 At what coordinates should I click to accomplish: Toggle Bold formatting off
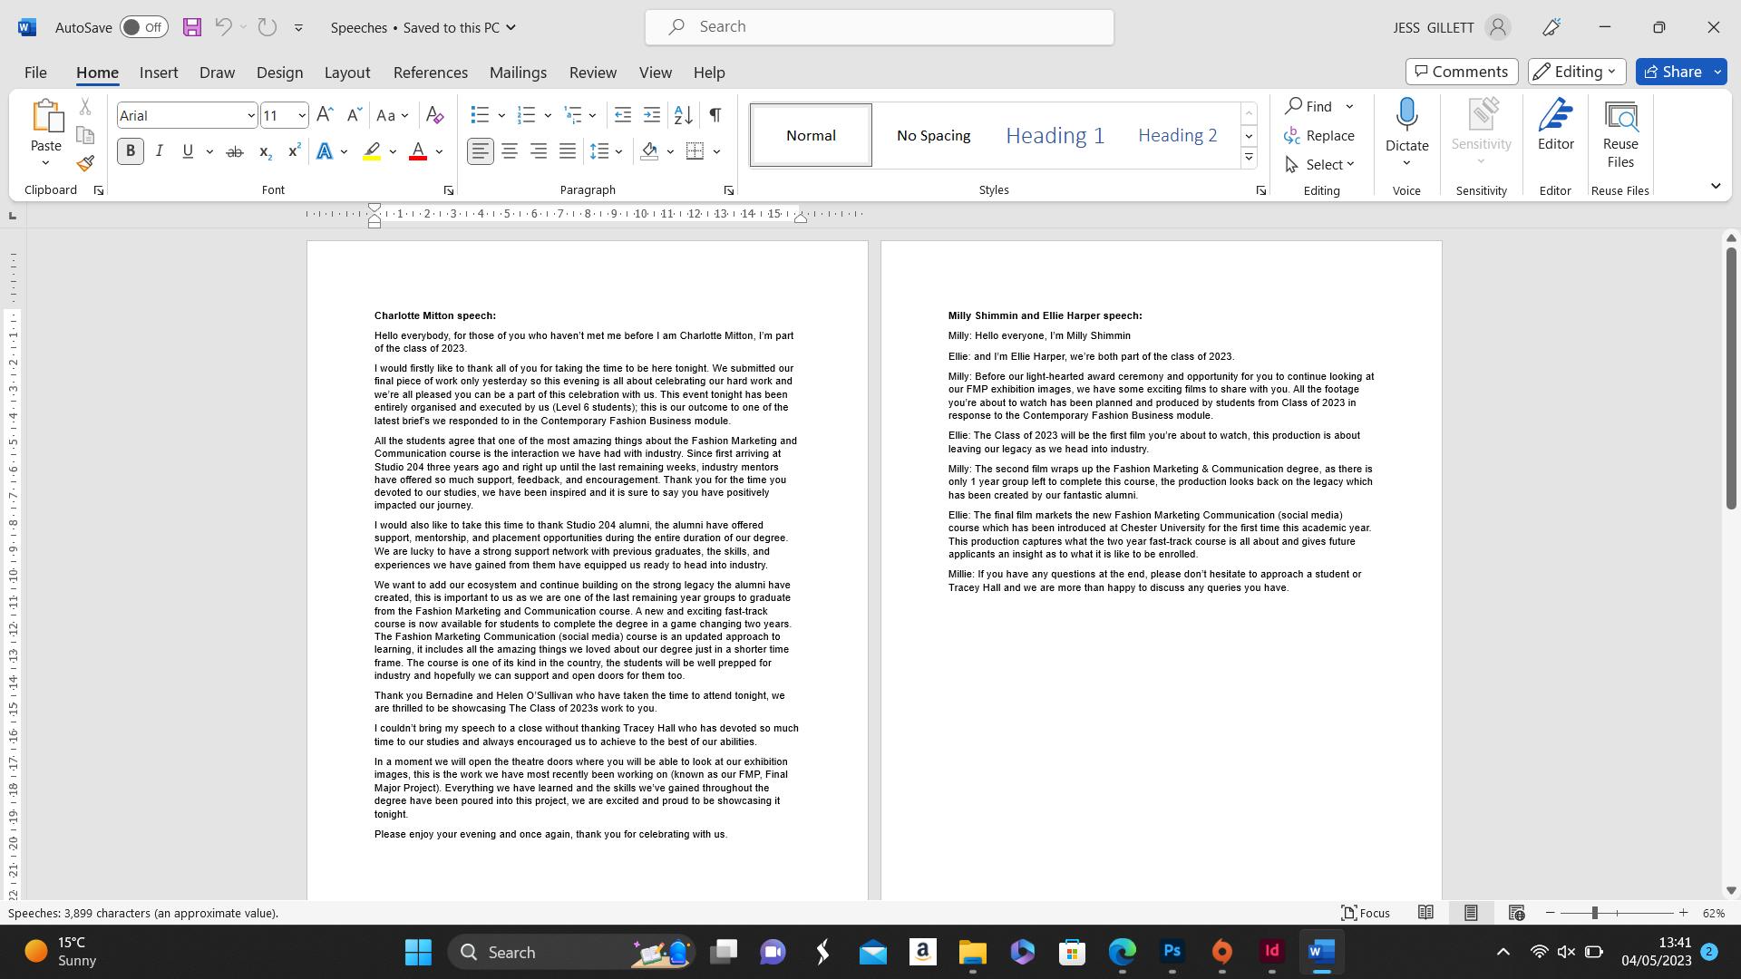[x=131, y=151]
